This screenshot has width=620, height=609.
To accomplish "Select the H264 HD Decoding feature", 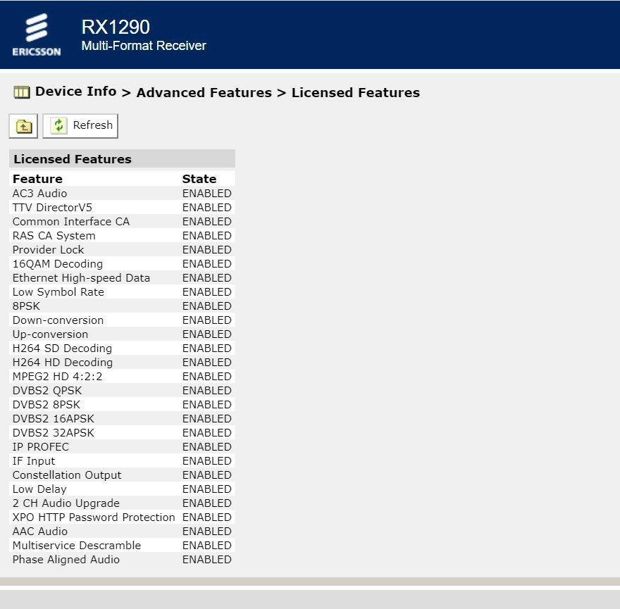I will (62, 363).
